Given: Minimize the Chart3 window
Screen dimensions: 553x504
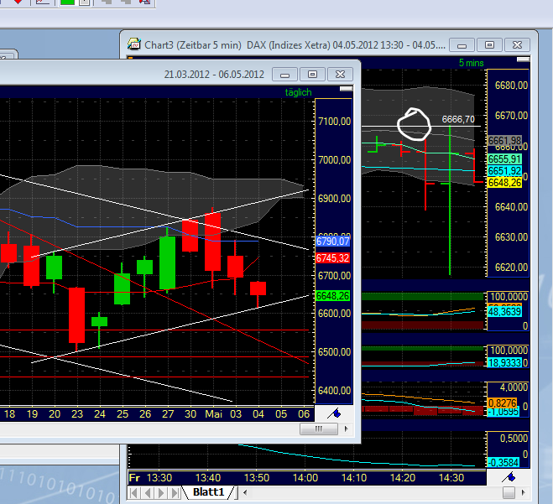Looking at the screenshot, I should click(462, 45).
